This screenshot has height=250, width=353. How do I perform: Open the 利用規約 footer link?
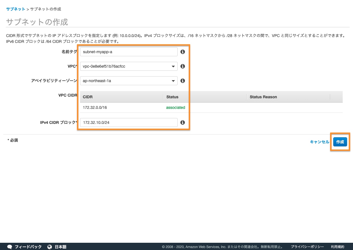click(x=337, y=247)
